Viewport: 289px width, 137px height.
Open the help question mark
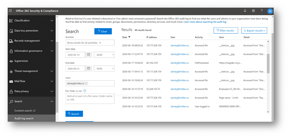262,11
